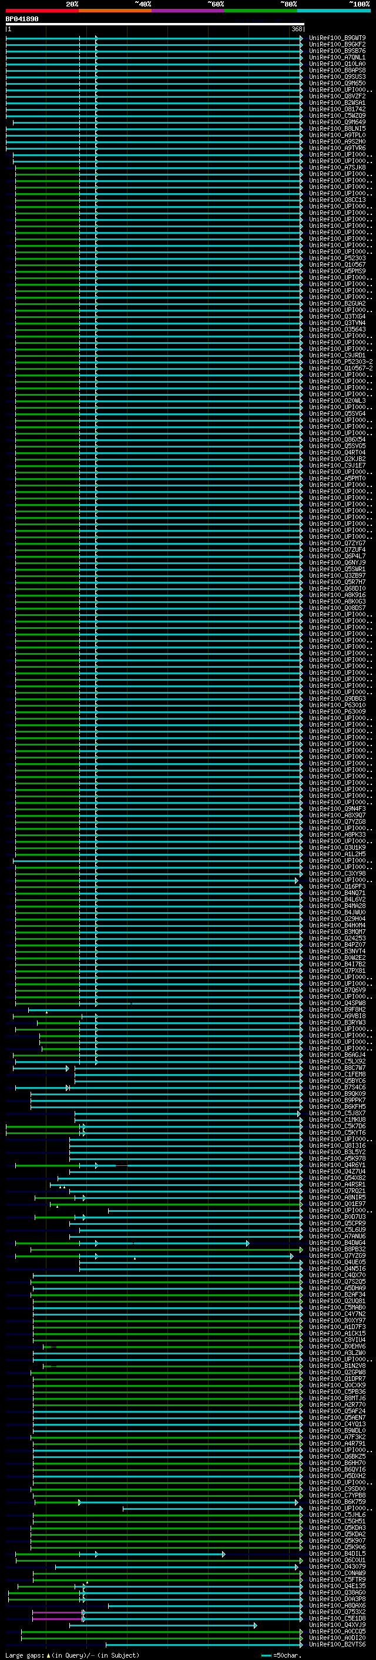
Task: Select hit label UniRef100_B4DWG4
Action: click(337, 1242)
